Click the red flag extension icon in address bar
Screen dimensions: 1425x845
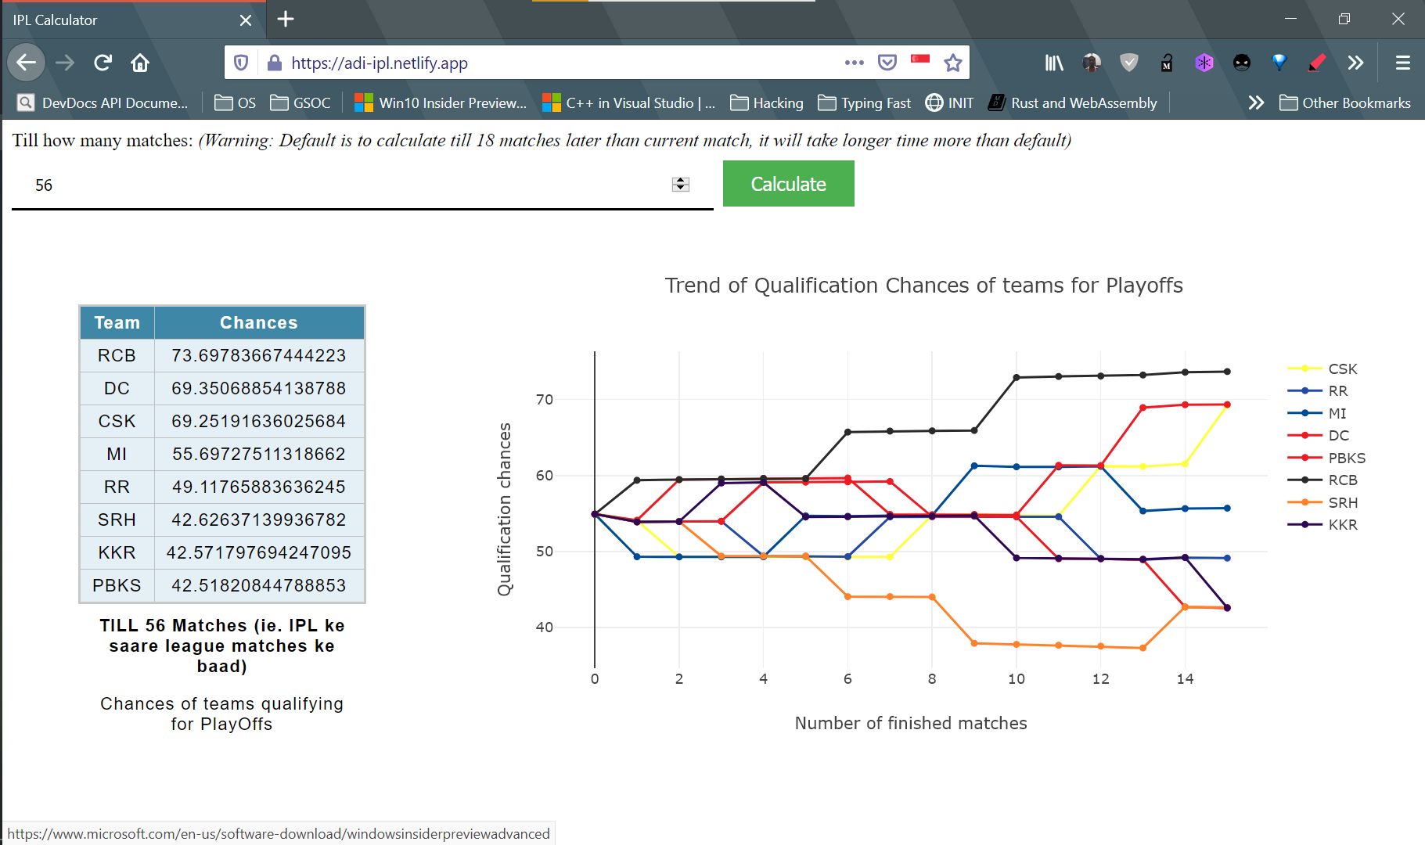pos(920,59)
